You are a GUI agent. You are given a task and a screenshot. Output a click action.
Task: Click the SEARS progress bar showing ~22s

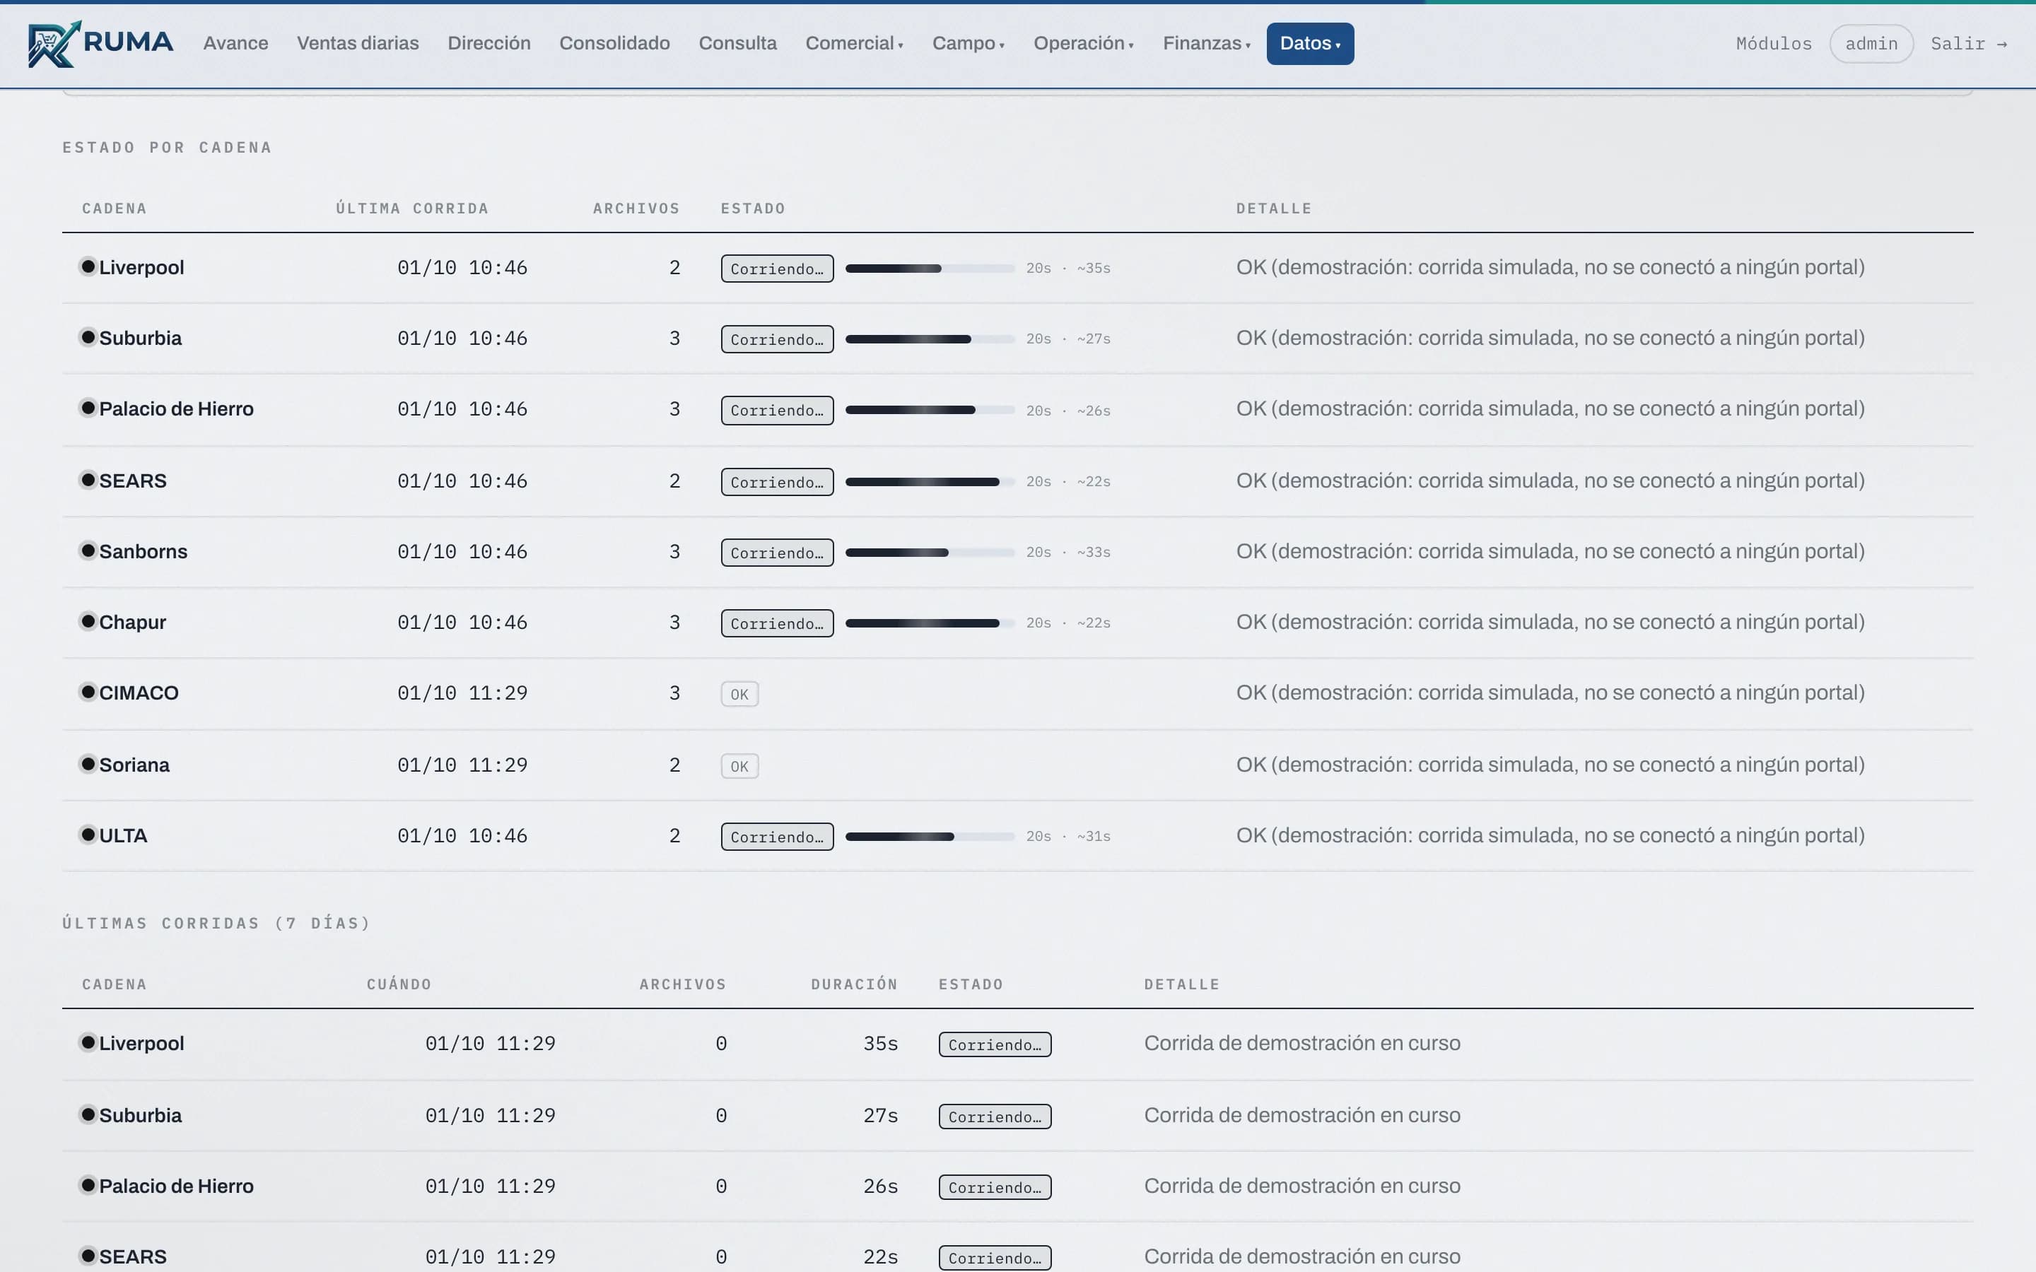click(x=930, y=482)
